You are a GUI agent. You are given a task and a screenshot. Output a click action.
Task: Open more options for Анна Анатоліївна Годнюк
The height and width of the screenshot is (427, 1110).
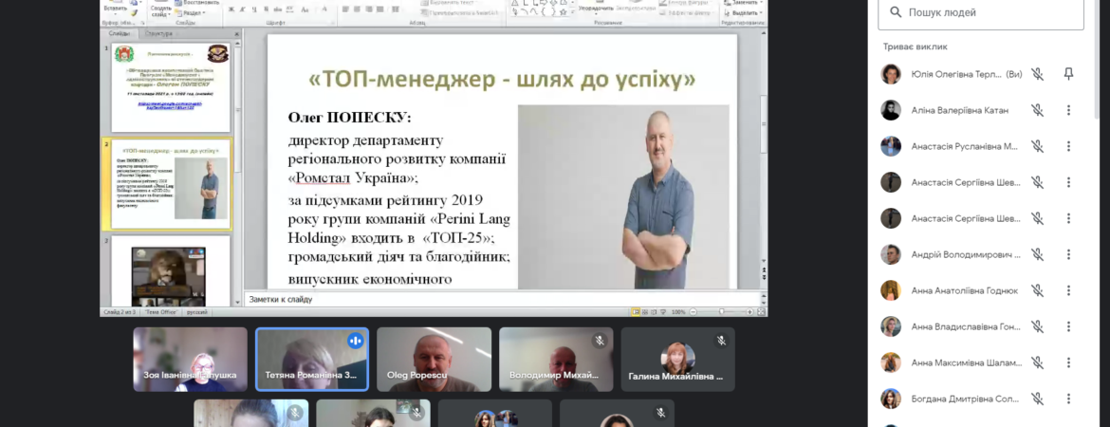1068,290
